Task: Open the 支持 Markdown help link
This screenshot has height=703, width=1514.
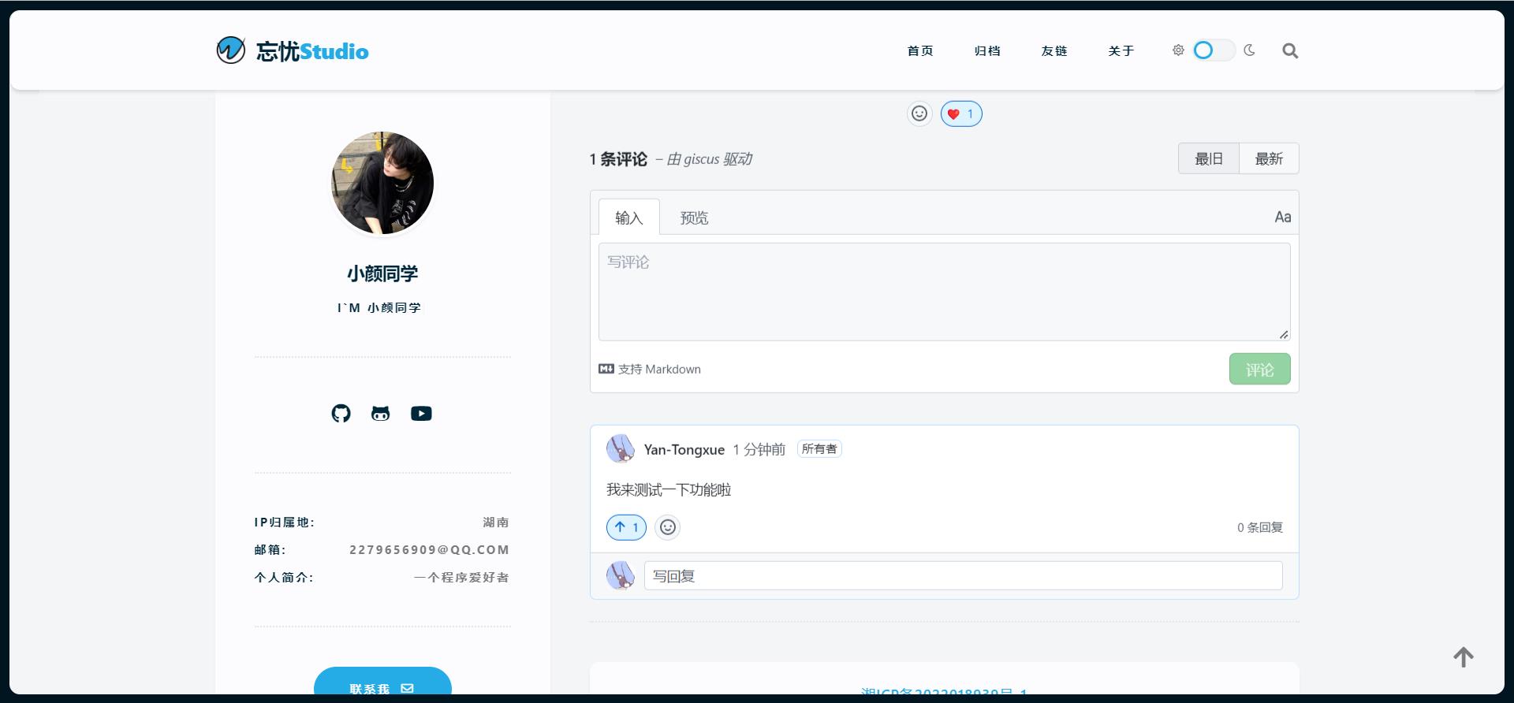Action: tap(650, 370)
